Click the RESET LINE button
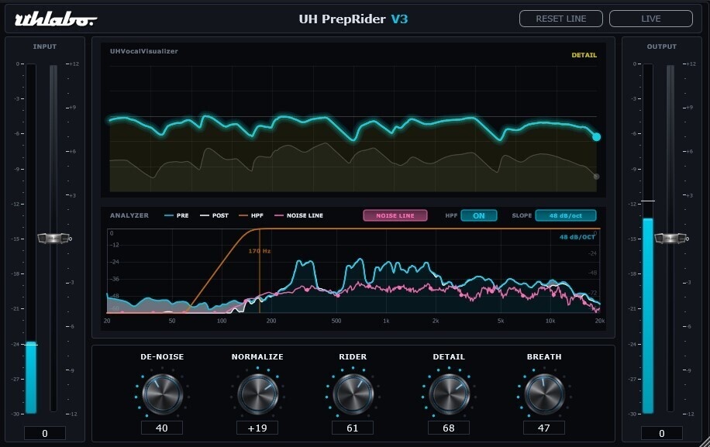This screenshot has height=447, width=710. click(560, 19)
